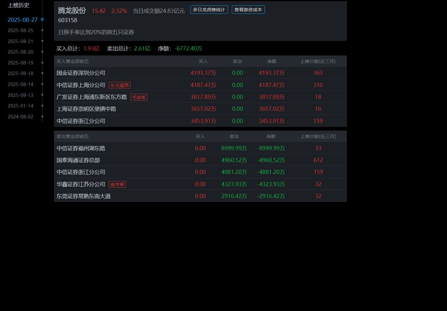Click the 南京帮 tag
Screen dimensions: 447x311
tap(117, 185)
